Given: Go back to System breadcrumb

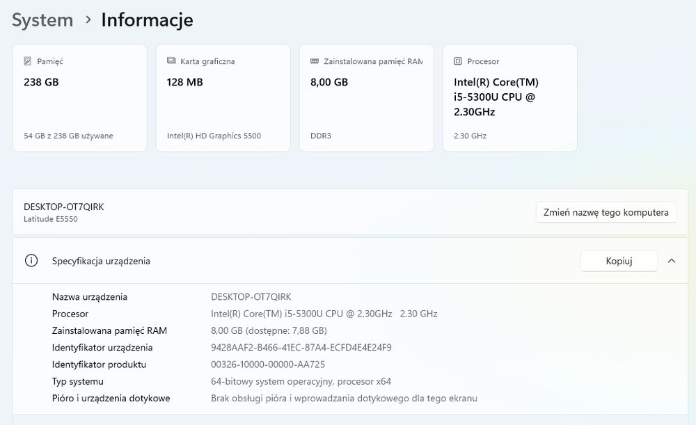Looking at the screenshot, I should point(42,20).
